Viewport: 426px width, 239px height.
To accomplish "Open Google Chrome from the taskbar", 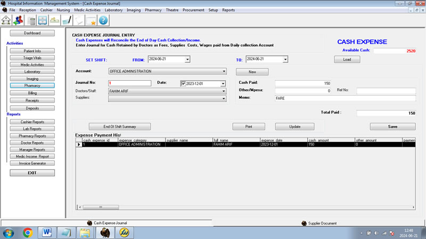I will (28, 232).
